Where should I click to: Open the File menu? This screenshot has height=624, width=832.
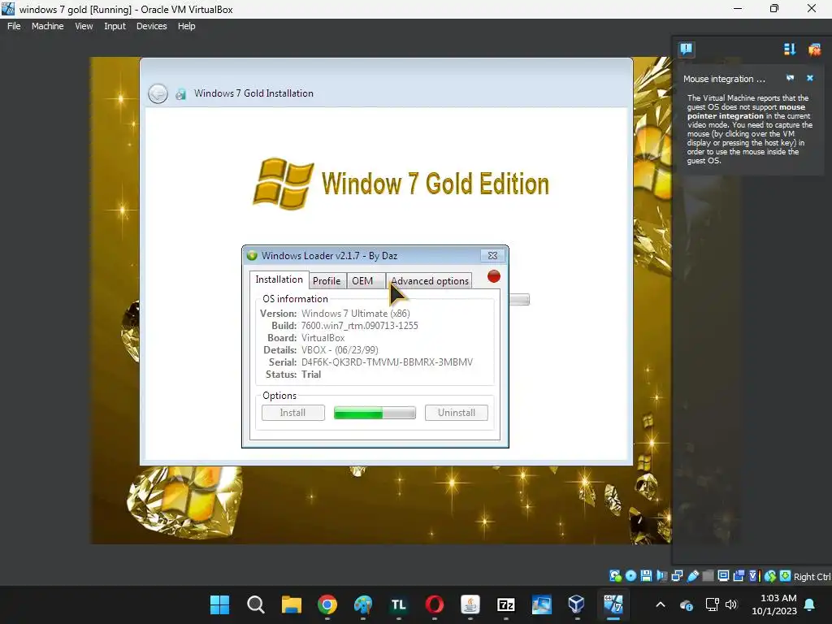pos(14,26)
